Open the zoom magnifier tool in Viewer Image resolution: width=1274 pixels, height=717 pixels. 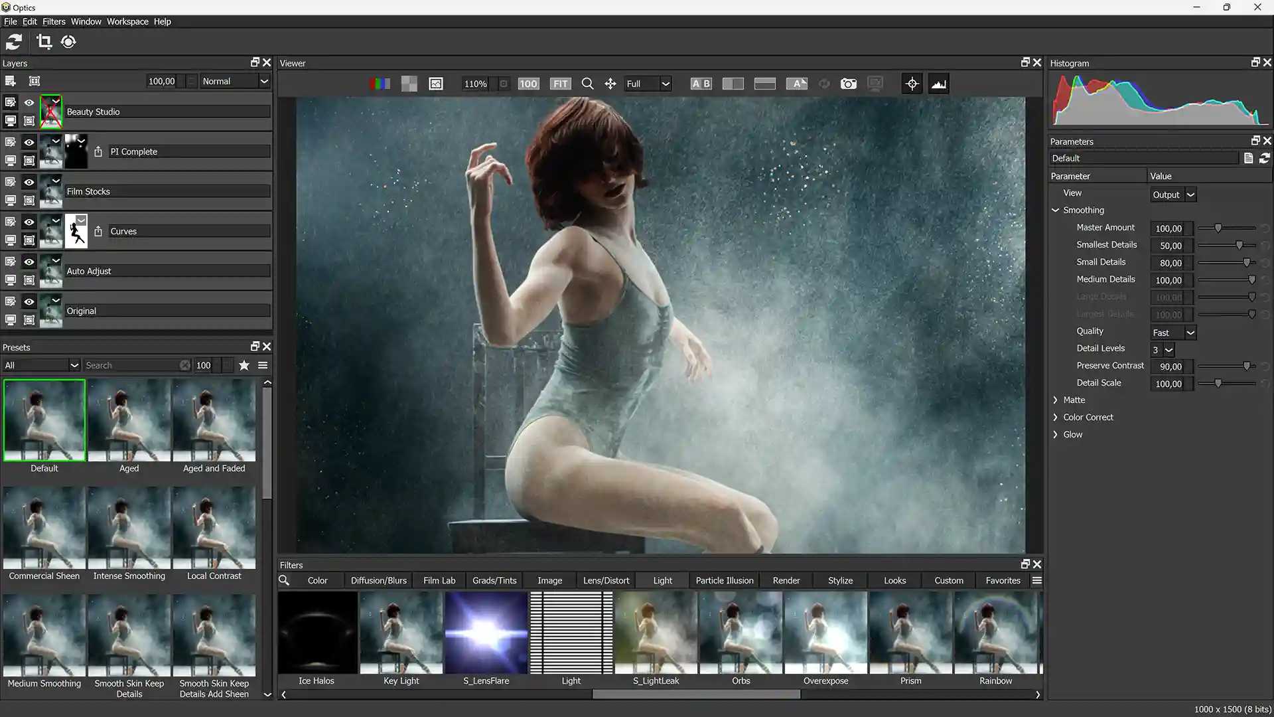coord(587,84)
